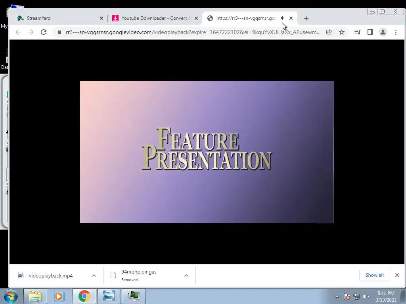Image resolution: width=406 pixels, height=304 pixels.
Task: Open the picture viewer taskbar icon
Action: pos(109,296)
